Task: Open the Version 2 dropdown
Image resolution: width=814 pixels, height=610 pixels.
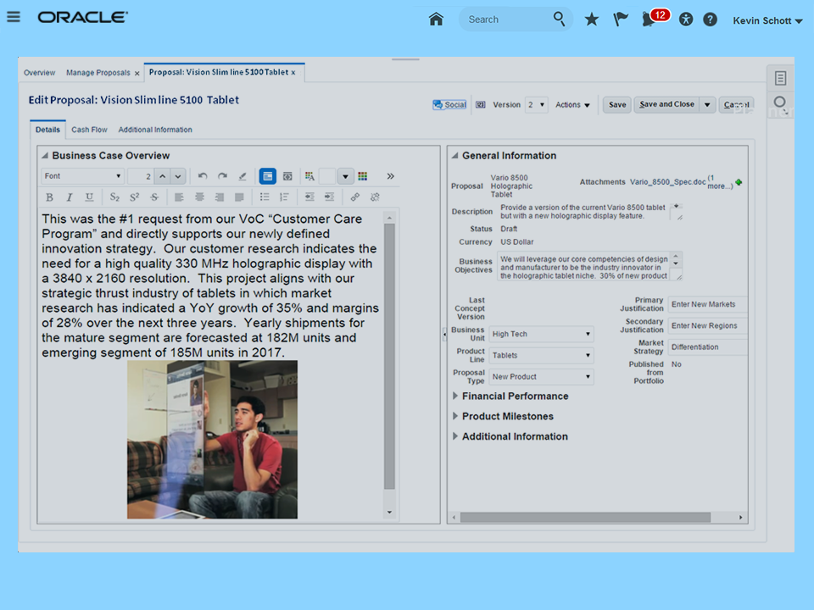Action: click(536, 105)
